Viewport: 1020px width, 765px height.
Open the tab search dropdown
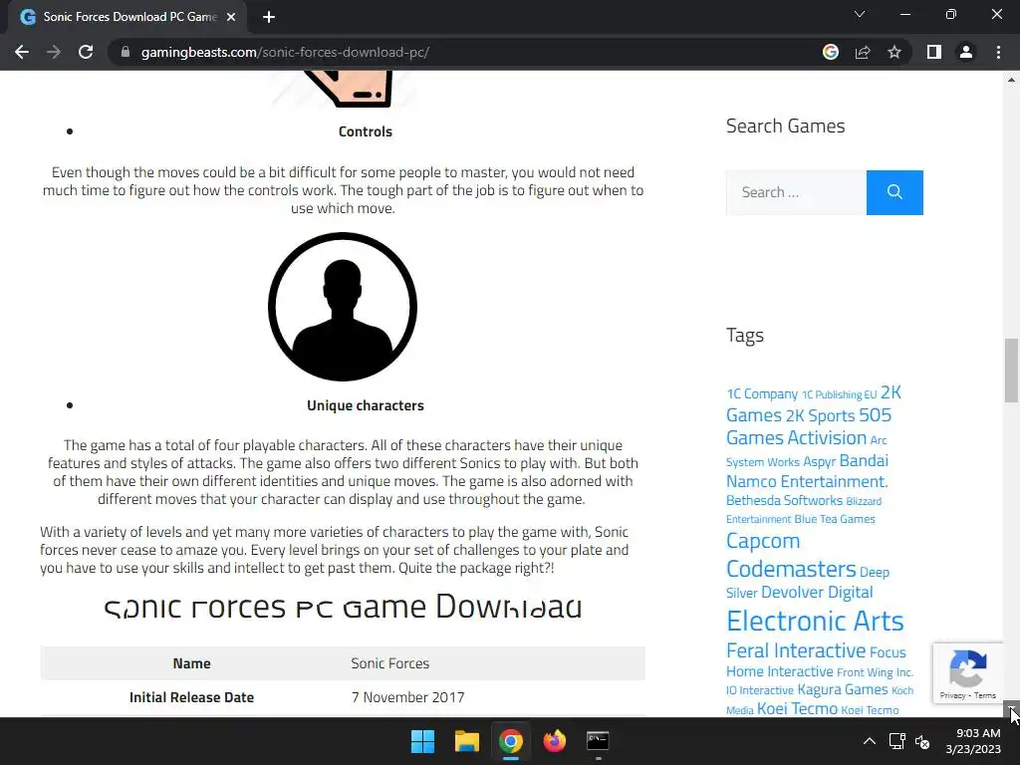pos(860,14)
